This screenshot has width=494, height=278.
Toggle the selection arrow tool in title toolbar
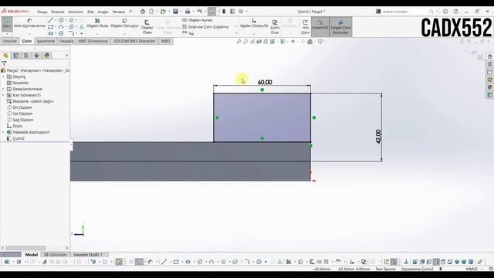[211, 12]
